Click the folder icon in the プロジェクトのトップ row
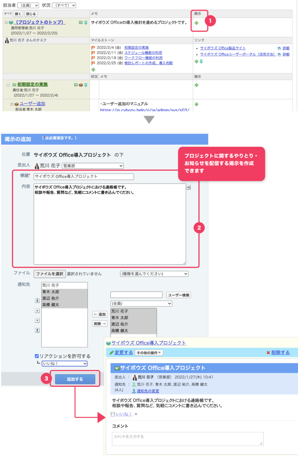 pos(81,22)
